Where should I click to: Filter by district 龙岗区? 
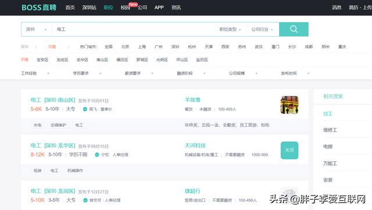pos(62,60)
